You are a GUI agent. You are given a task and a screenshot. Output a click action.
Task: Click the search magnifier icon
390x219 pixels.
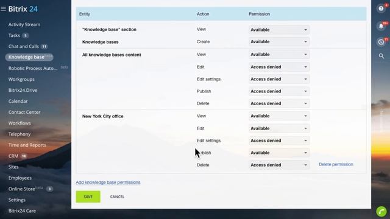tap(381, 56)
